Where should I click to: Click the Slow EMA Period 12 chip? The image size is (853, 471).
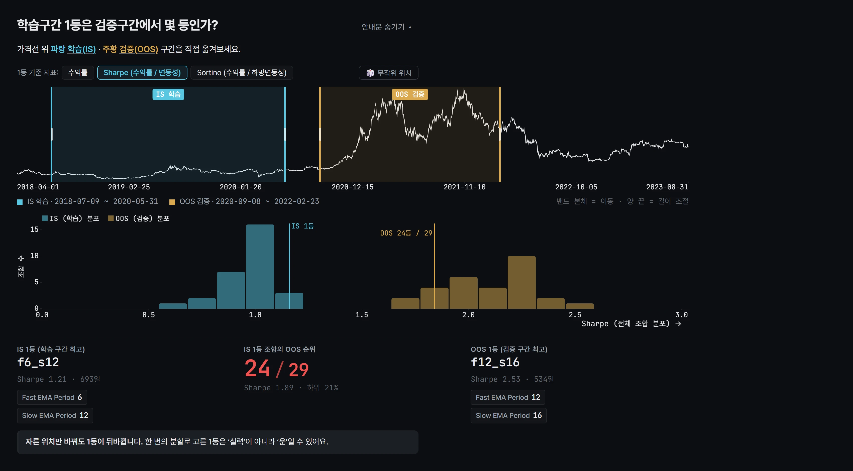(x=55, y=415)
